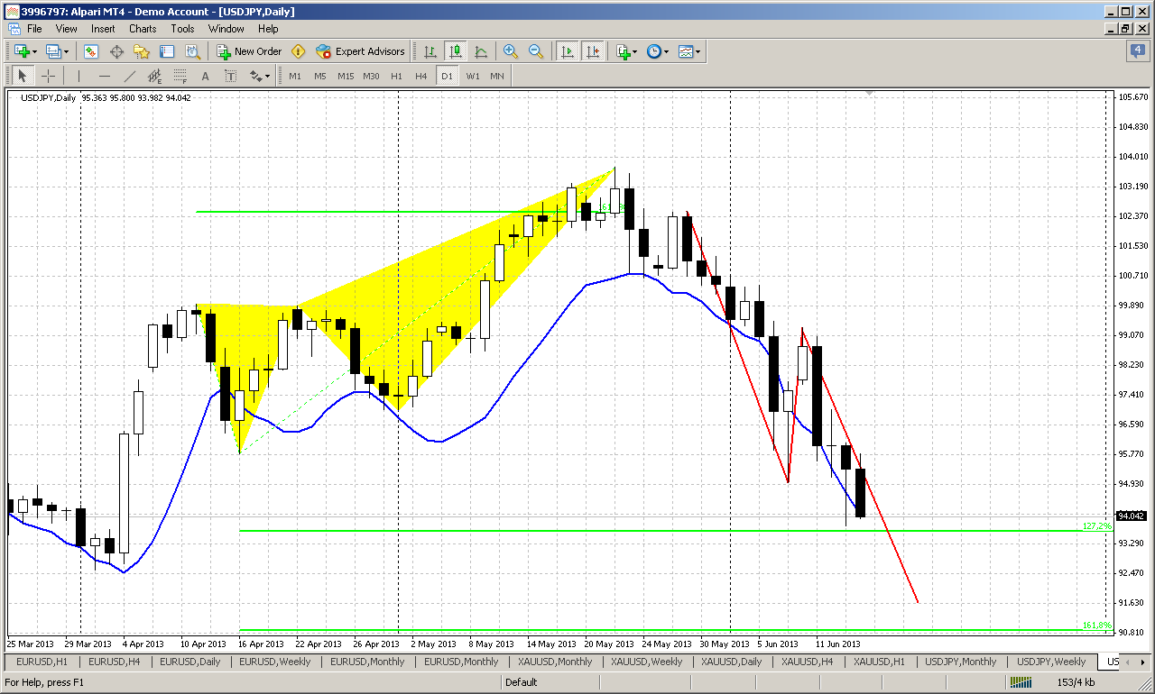This screenshot has width=1155, height=694.
Task: Launch the MetaEditor from the toolbar
Action: click(299, 51)
